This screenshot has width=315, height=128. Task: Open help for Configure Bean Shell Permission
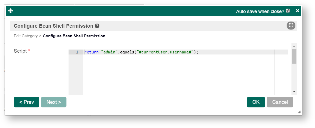[x=97, y=26]
